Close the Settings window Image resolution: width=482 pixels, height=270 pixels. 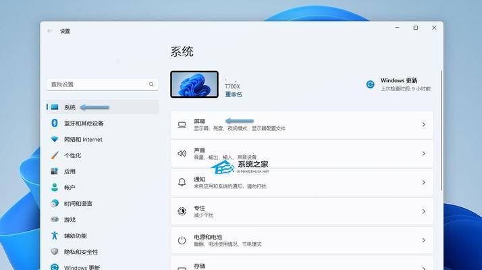(x=434, y=28)
